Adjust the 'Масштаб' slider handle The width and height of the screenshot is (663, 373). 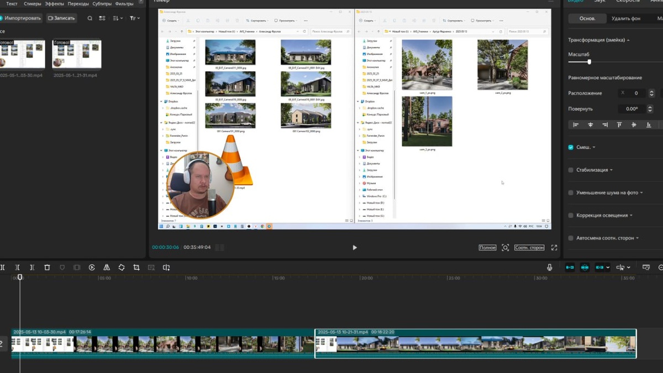tap(589, 62)
